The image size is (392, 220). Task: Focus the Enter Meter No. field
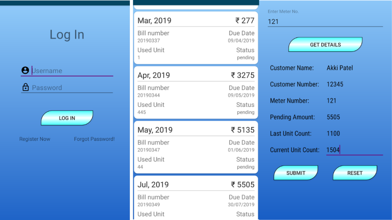coord(325,21)
